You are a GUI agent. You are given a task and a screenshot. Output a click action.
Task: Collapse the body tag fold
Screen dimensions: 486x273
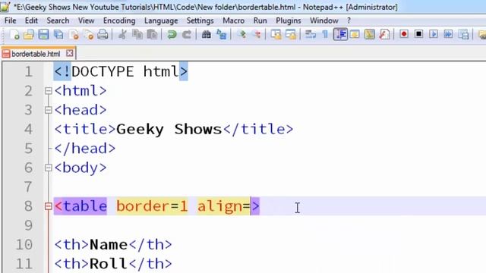(x=48, y=168)
